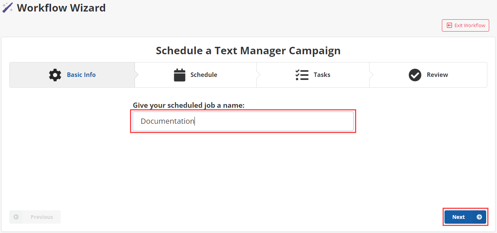The image size is (497, 233).
Task: Click the Schedule a Text Manager Campaign heading
Action: [x=248, y=51]
